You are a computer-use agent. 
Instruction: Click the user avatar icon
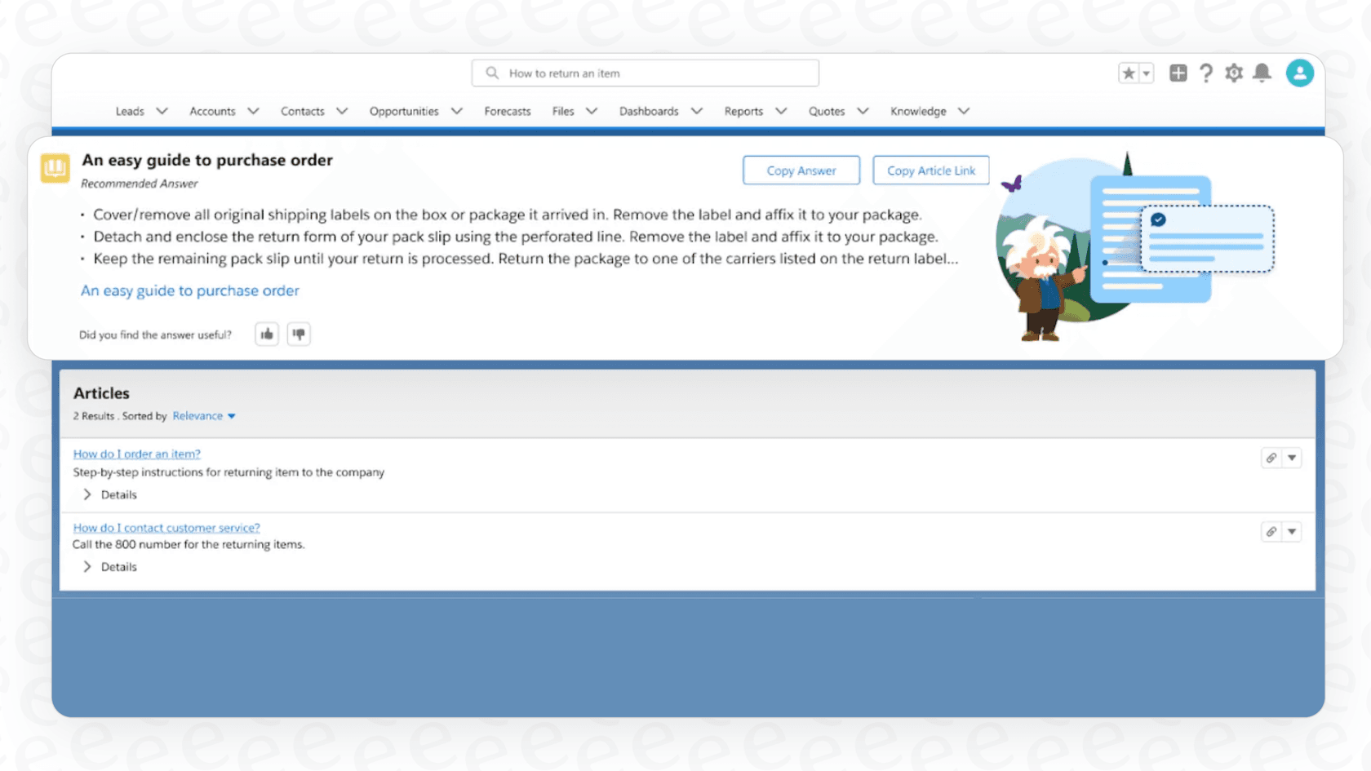click(x=1300, y=73)
